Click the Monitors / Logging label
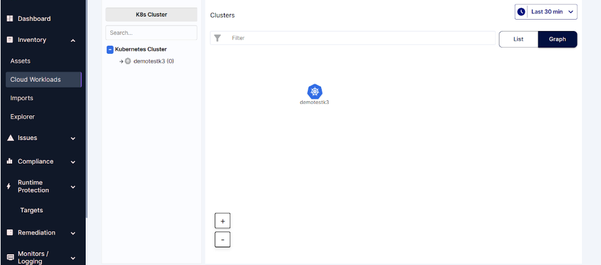Viewport: 601px width, 265px height. point(34,257)
